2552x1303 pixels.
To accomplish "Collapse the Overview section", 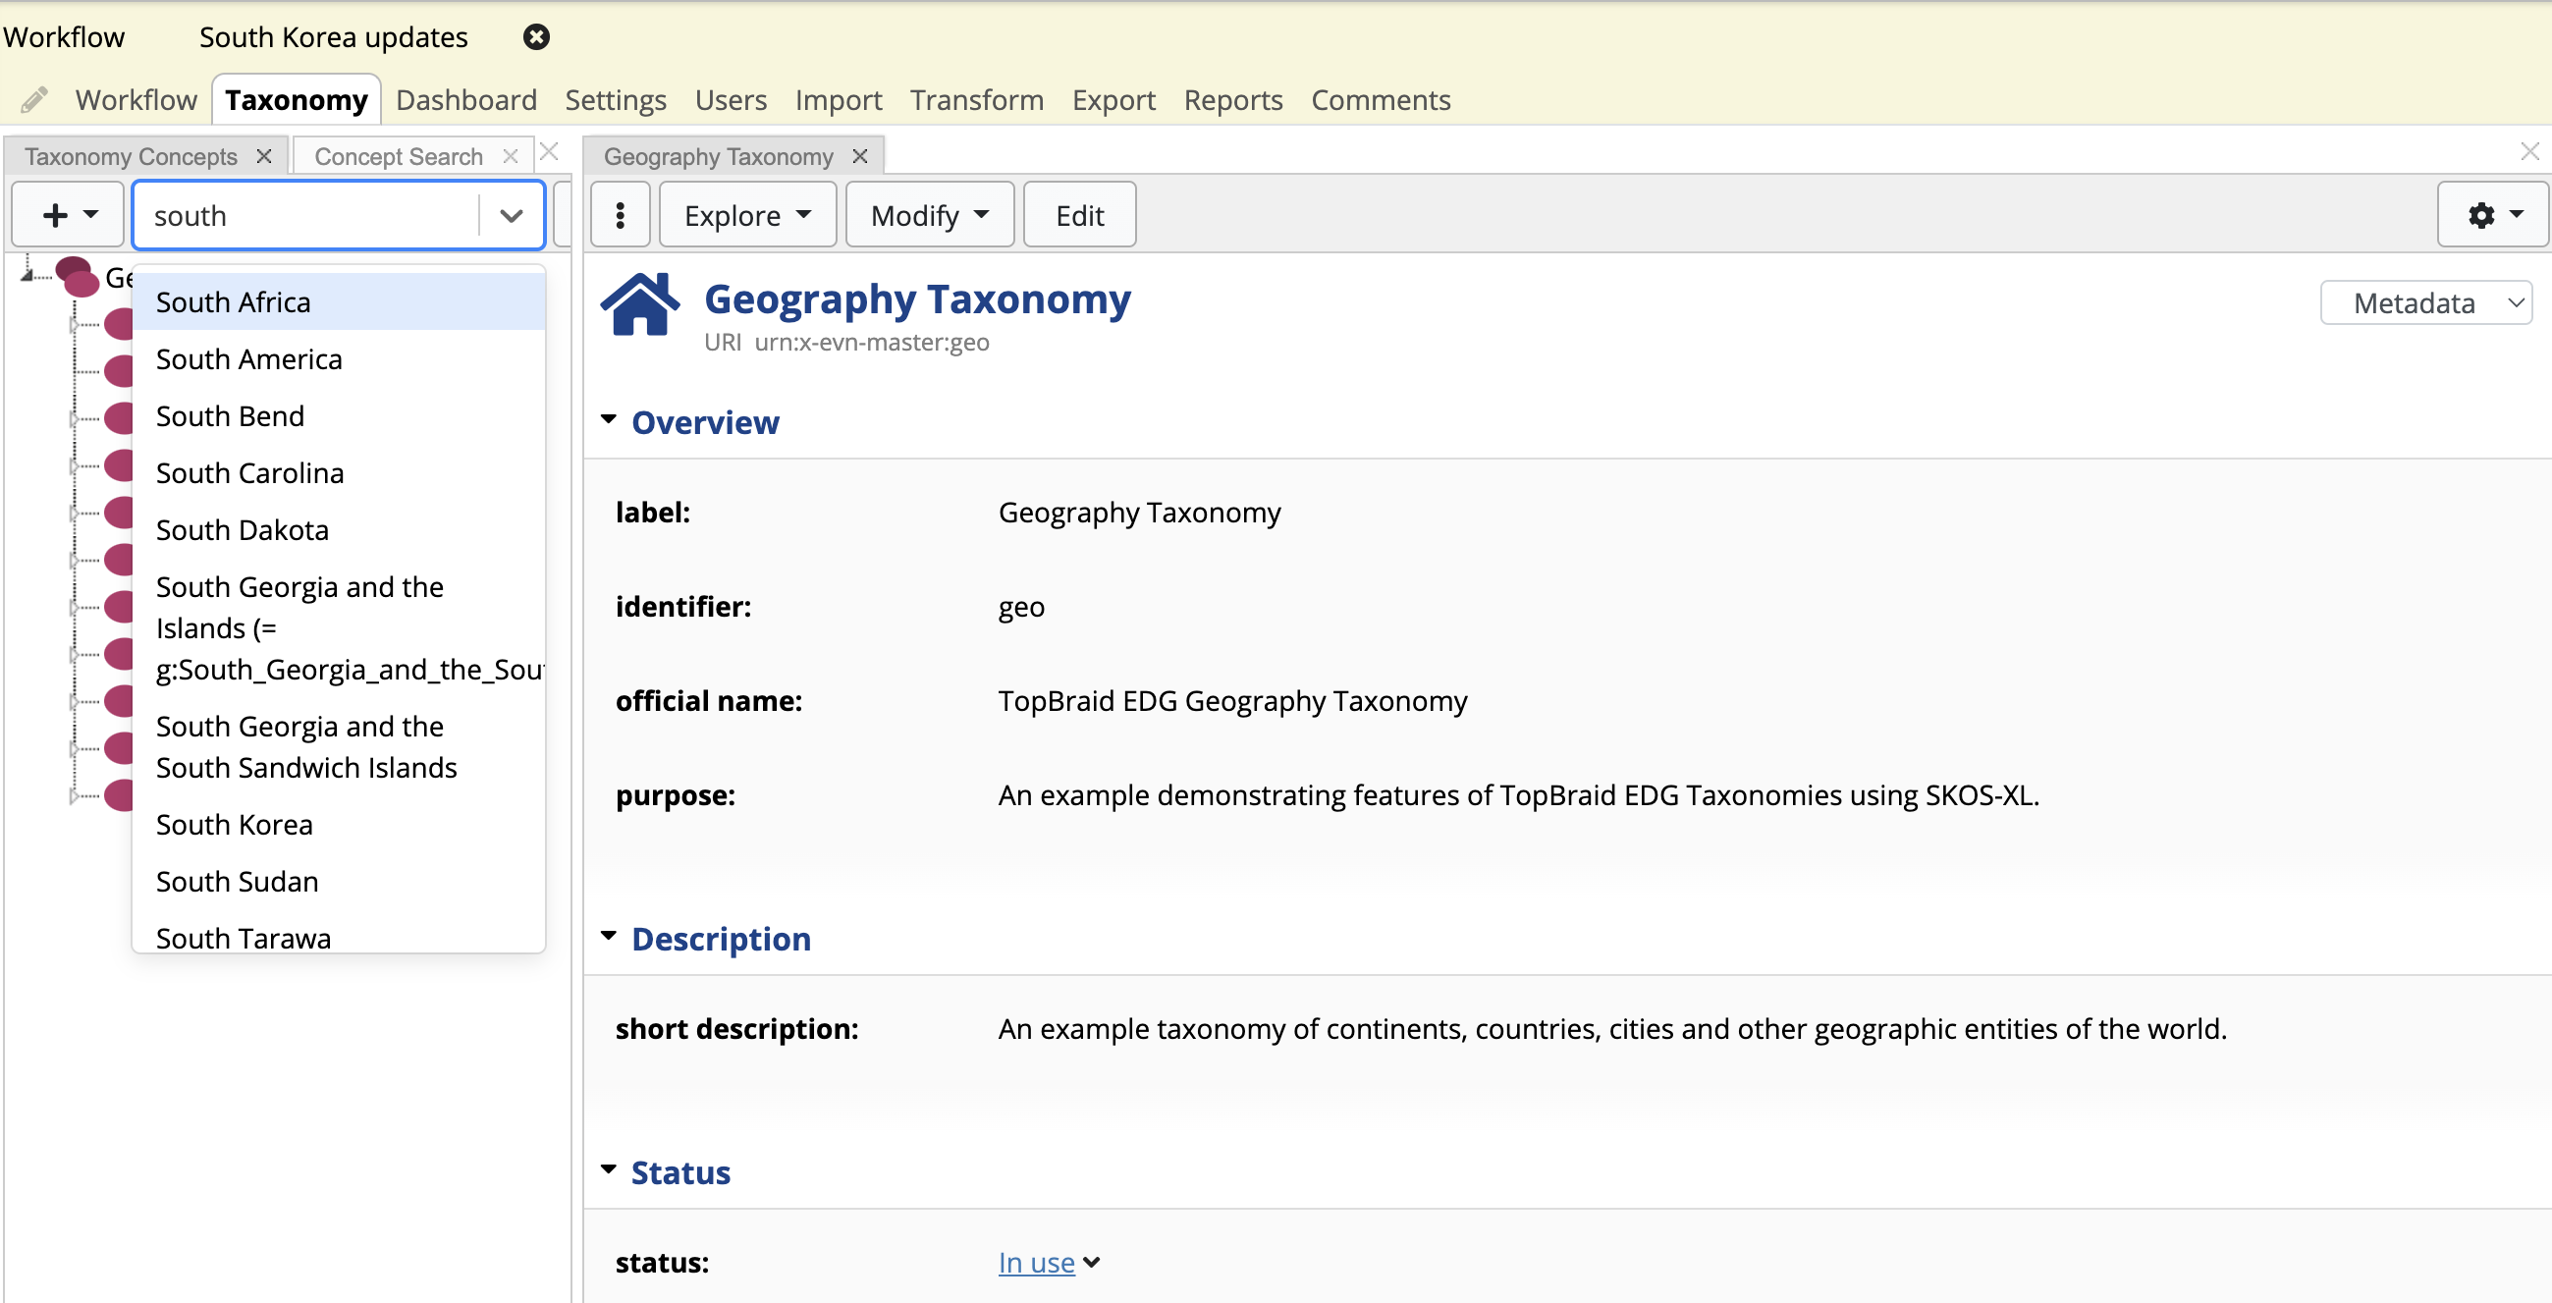I will point(609,419).
